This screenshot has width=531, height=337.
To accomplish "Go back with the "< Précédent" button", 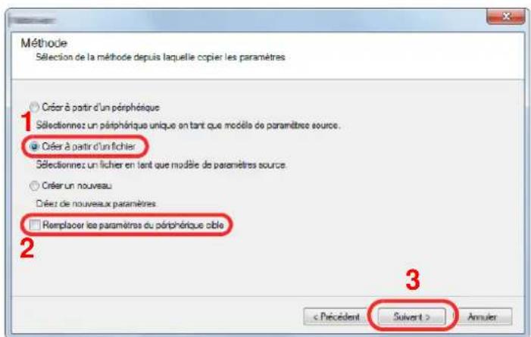I will 336,317.
